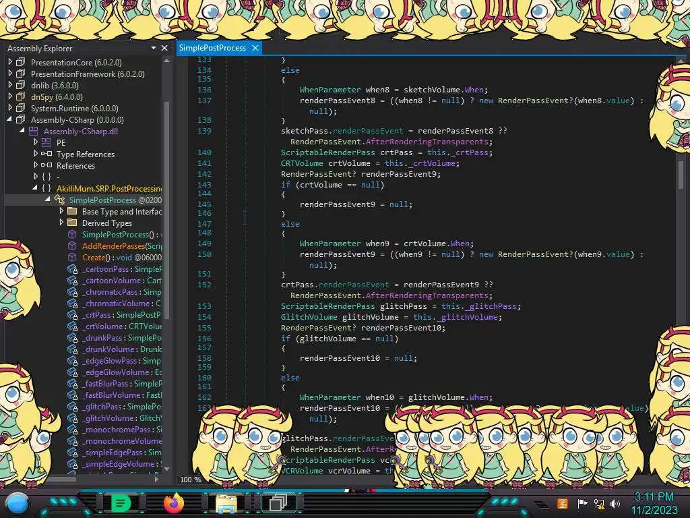Click the network status tray icon

click(599, 503)
